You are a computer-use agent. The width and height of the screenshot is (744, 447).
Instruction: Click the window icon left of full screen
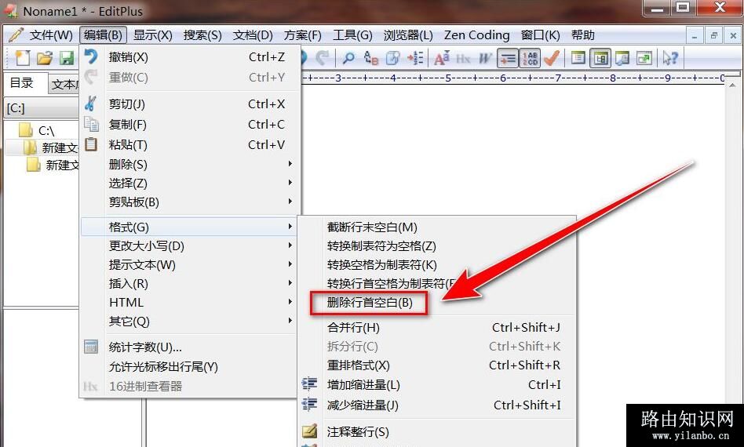622,58
